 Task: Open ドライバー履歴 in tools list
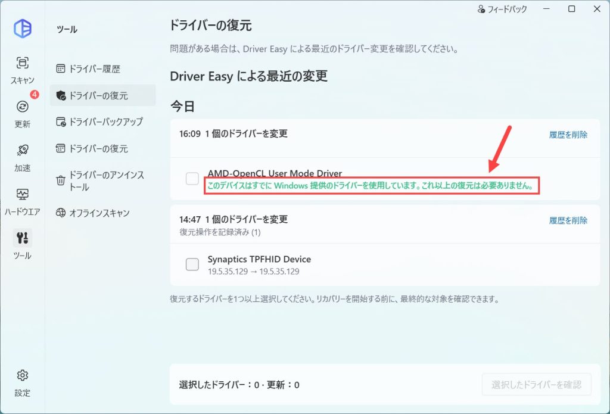coord(102,69)
